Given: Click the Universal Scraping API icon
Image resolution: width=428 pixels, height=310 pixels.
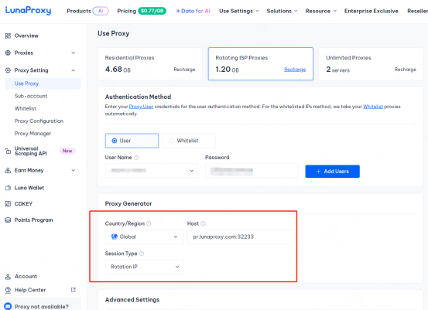Looking at the screenshot, I should click(8, 151).
